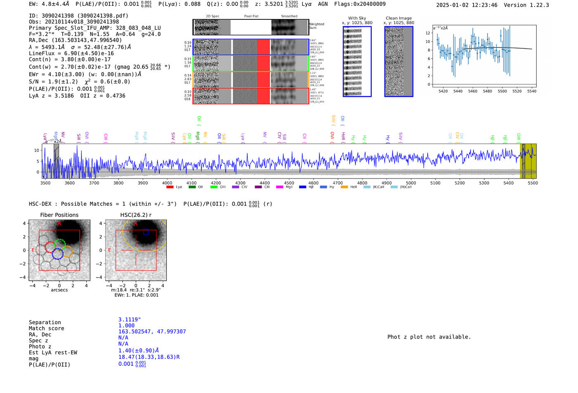Click the EW: 4.8±4.4Å header value
The width and height of the screenshot is (578, 393).
pos(49,4)
